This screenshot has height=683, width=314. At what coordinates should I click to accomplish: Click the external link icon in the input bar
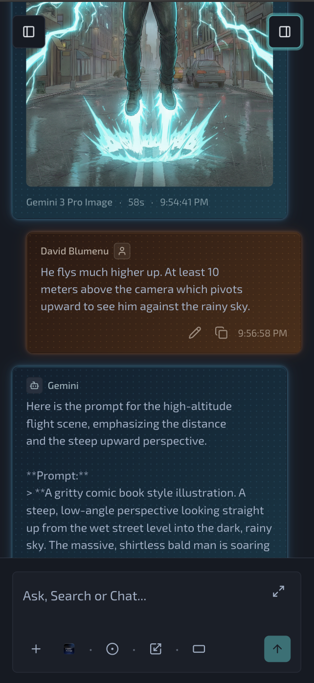[x=155, y=649]
